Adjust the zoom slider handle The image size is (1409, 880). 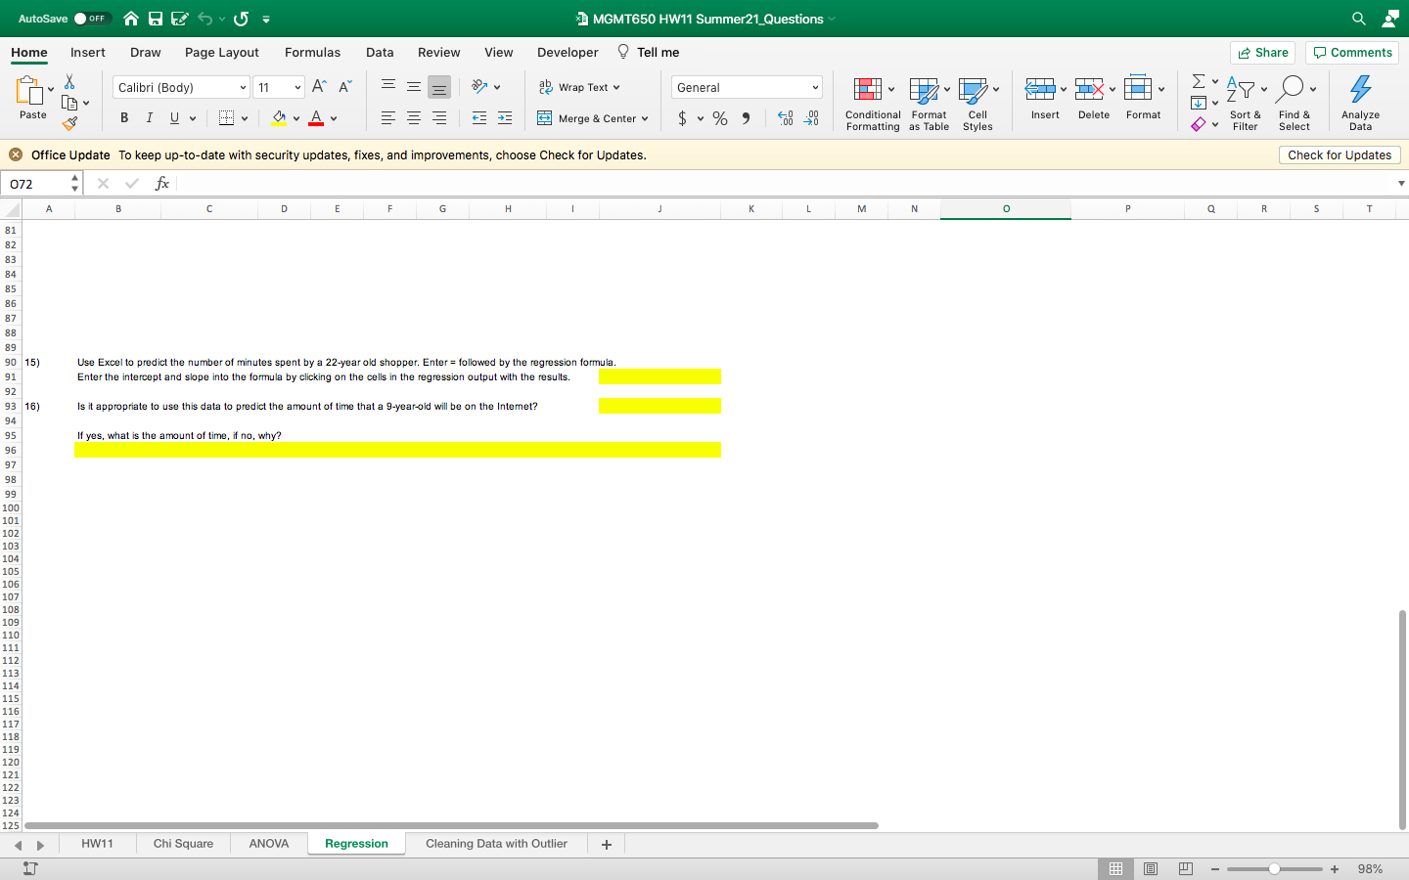(x=1274, y=869)
